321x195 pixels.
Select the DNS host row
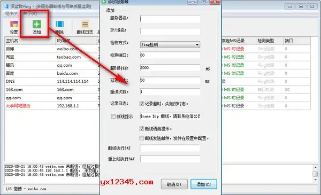click(52, 81)
